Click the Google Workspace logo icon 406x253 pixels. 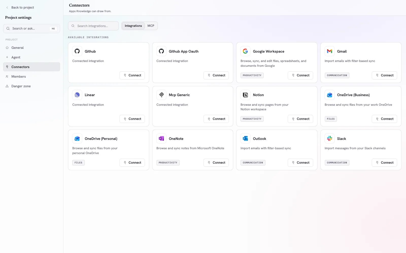point(245,51)
